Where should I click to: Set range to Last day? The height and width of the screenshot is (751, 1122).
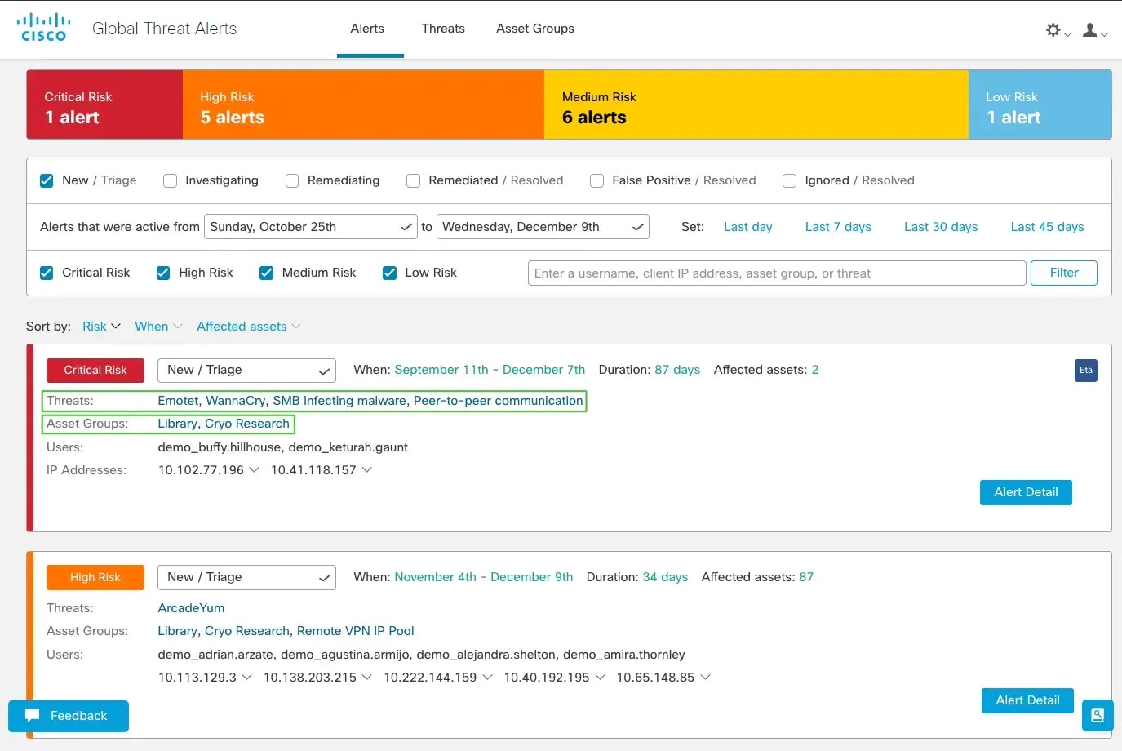748,227
